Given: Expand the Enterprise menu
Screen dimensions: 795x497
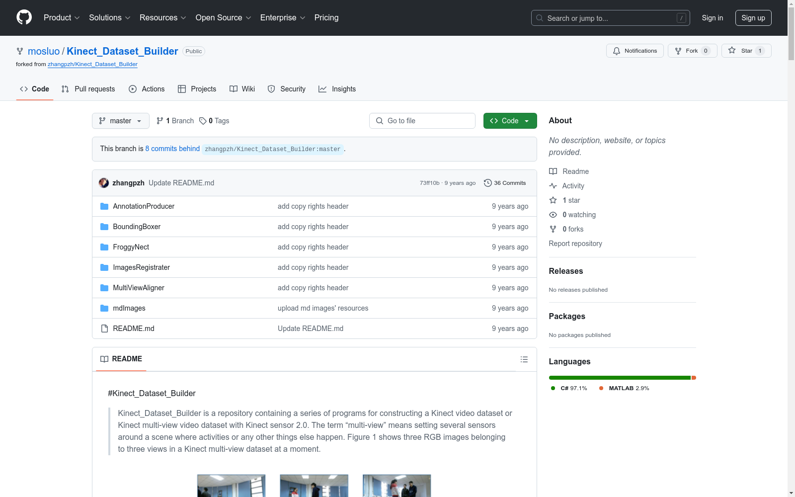Looking at the screenshot, I should [283, 17].
